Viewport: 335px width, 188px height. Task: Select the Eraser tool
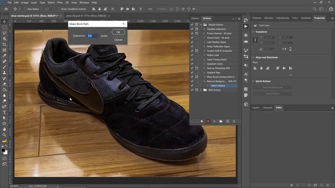tap(4, 84)
